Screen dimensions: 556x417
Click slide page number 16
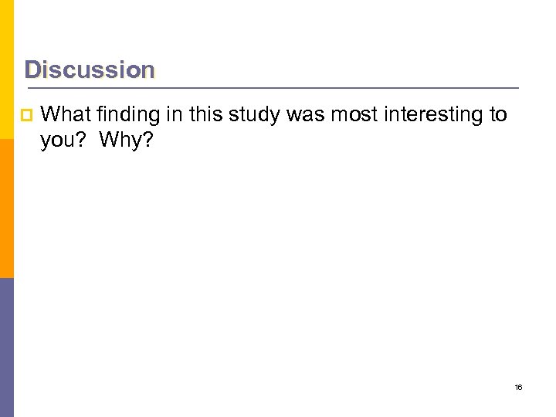pos(518,386)
